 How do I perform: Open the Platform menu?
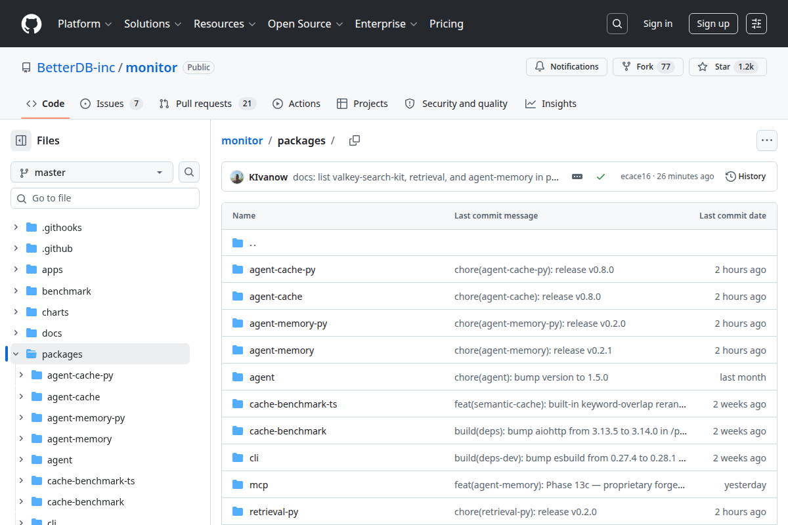[85, 24]
